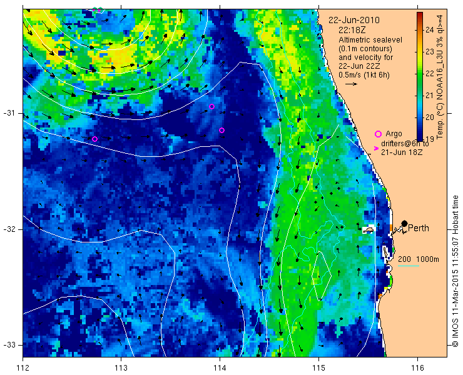Click the 'drifters@6h to' legend text

pyautogui.click(x=405, y=144)
